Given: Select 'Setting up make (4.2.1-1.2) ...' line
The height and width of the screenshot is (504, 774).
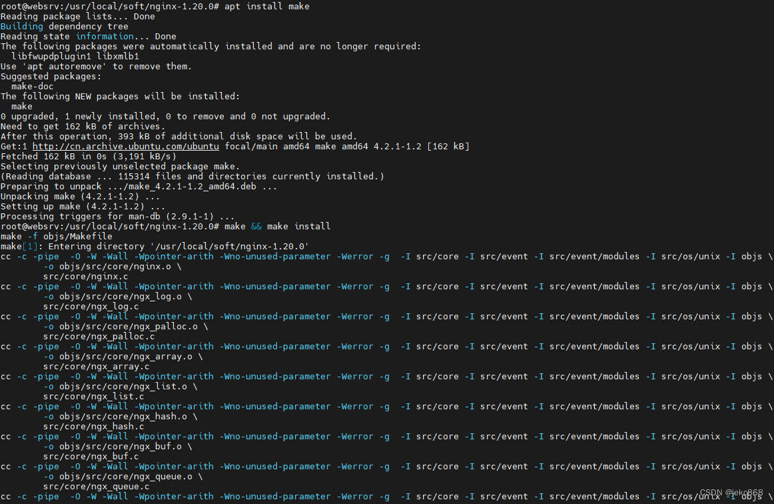Looking at the screenshot, I should 83,207.
